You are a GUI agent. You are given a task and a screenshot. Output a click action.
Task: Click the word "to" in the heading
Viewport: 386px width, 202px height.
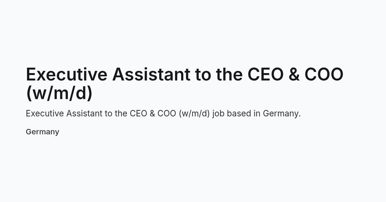coord(203,74)
